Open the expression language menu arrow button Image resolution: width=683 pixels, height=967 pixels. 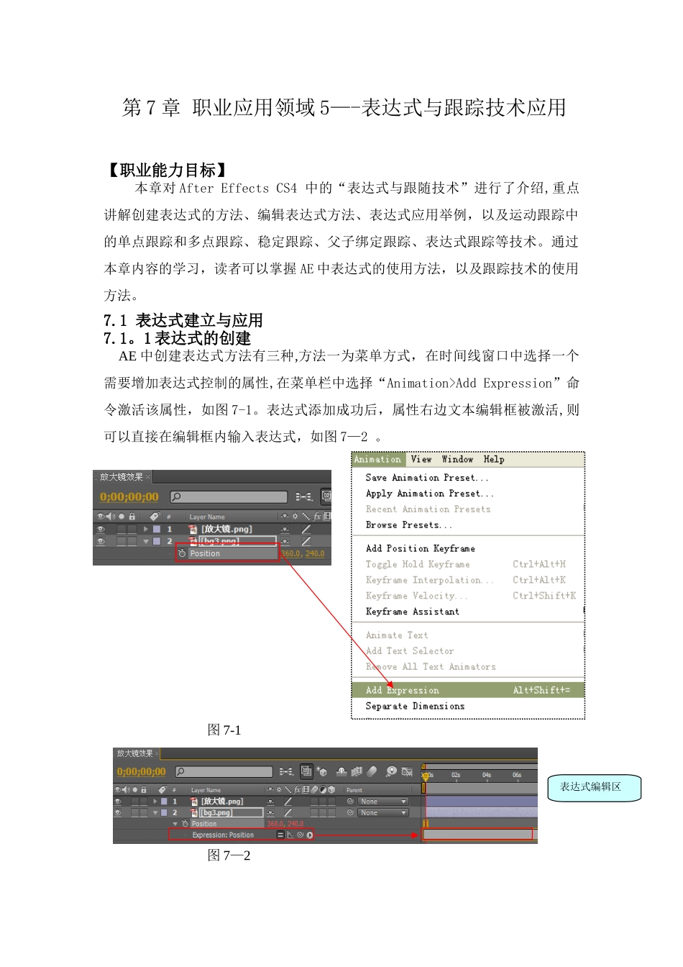(310, 835)
